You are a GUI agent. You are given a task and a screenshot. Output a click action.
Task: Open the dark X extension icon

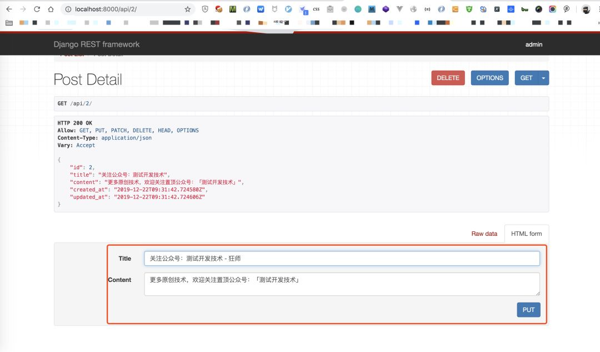497,9
